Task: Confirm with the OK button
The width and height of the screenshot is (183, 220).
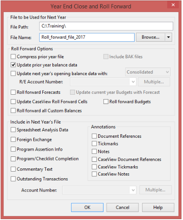Action: coord(87,207)
